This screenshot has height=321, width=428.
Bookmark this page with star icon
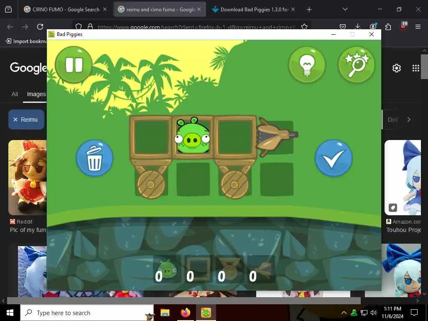click(304, 26)
